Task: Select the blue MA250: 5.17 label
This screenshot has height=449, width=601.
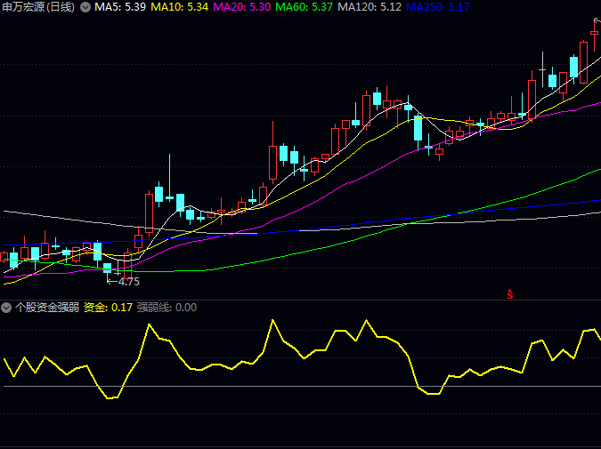Action: click(438, 7)
